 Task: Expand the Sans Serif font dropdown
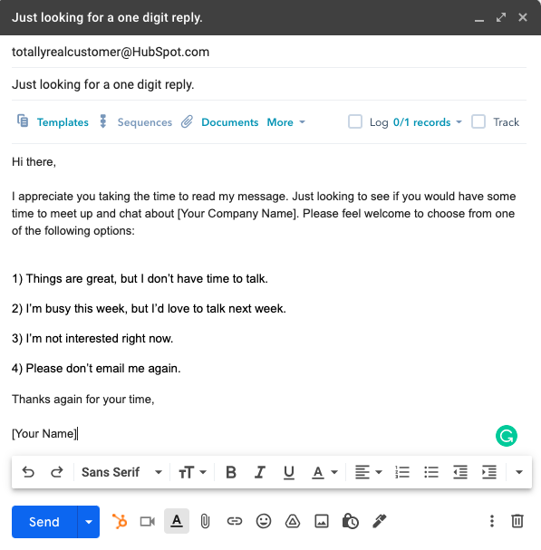(x=121, y=472)
